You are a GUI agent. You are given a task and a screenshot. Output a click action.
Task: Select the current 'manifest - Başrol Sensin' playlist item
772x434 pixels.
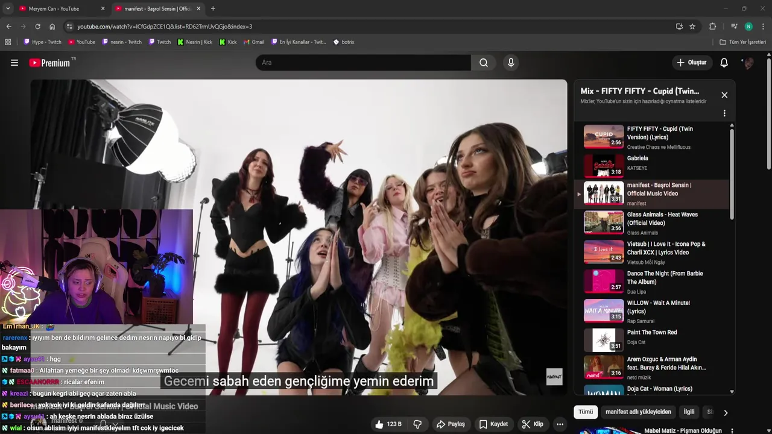[651, 193]
